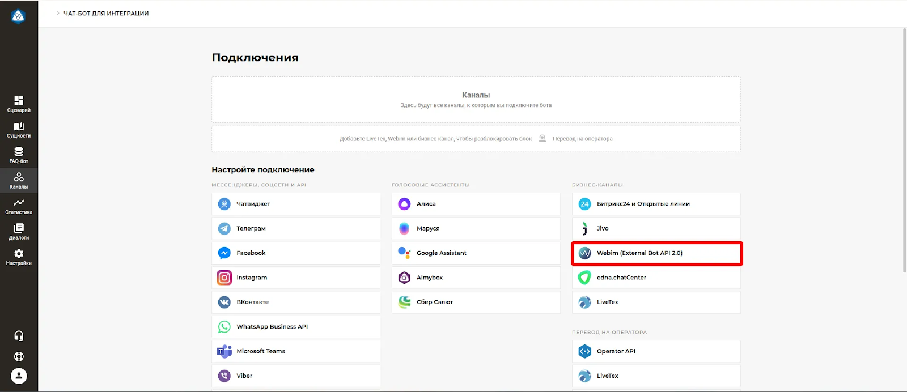The height and width of the screenshot is (392, 907).
Task: Click the lifebuoy help icon
Action: pos(19,356)
